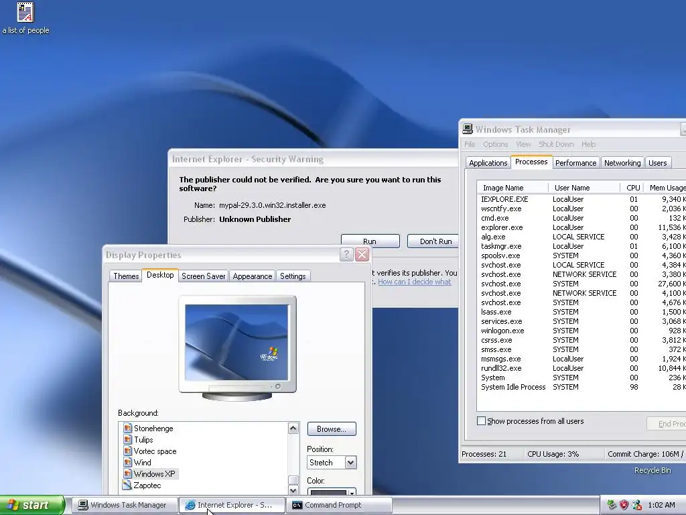Select the Stonehenge background icon
The height and width of the screenshot is (515, 686).
click(127, 428)
